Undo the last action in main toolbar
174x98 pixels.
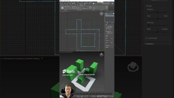click(x=61, y=4)
